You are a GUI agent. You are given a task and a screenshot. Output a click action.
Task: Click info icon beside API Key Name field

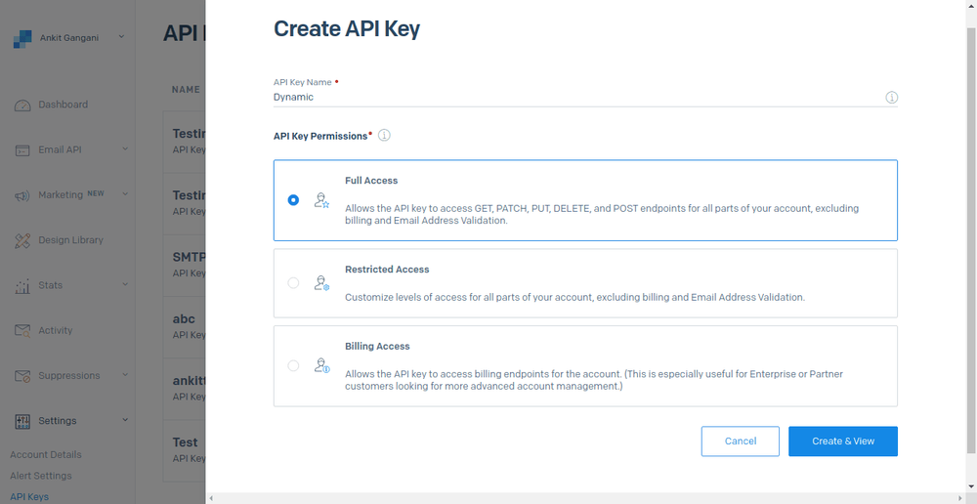point(892,98)
